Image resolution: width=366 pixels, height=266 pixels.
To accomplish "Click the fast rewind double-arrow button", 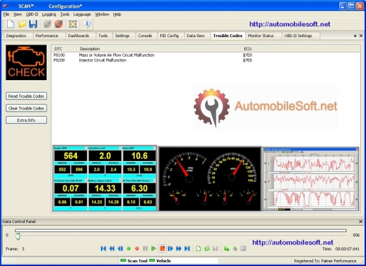I will pos(112,248).
